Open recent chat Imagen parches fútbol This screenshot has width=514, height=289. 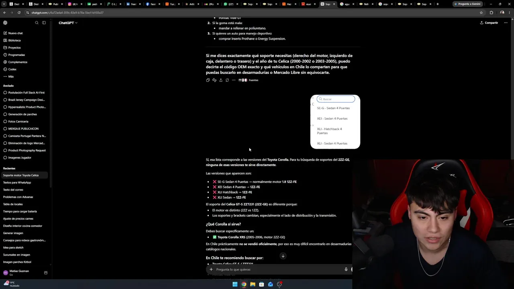point(17,262)
